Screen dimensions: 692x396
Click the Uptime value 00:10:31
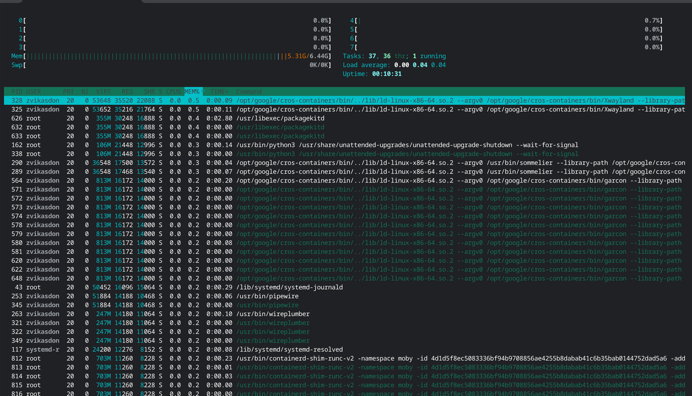tap(387, 74)
